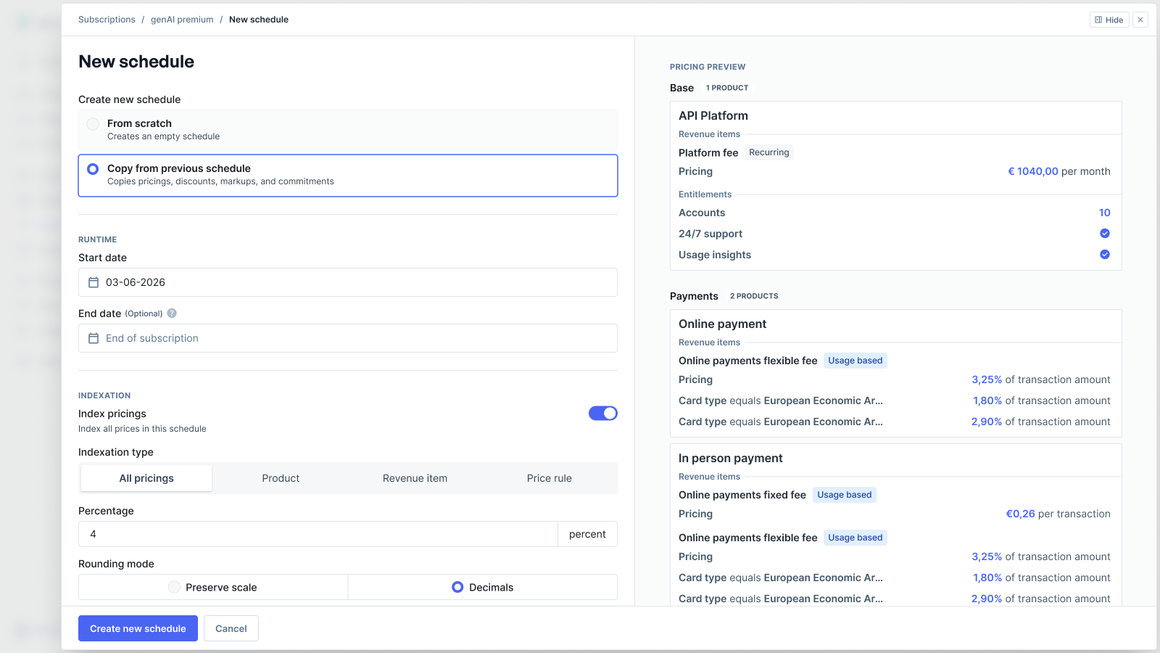Image resolution: width=1160 pixels, height=653 pixels.
Task: Click the End date help question icon
Action: coord(172,313)
